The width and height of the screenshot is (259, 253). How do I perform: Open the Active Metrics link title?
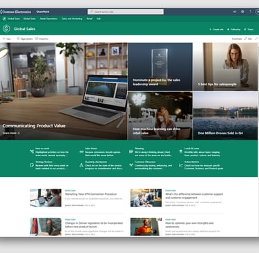point(191,162)
